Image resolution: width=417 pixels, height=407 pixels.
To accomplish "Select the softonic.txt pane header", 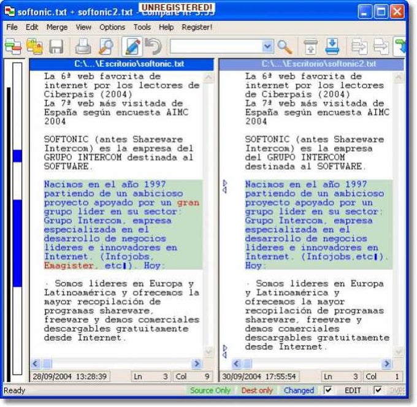I will [x=121, y=64].
